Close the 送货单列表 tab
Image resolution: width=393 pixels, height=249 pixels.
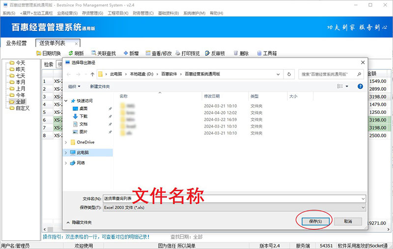click(x=76, y=44)
